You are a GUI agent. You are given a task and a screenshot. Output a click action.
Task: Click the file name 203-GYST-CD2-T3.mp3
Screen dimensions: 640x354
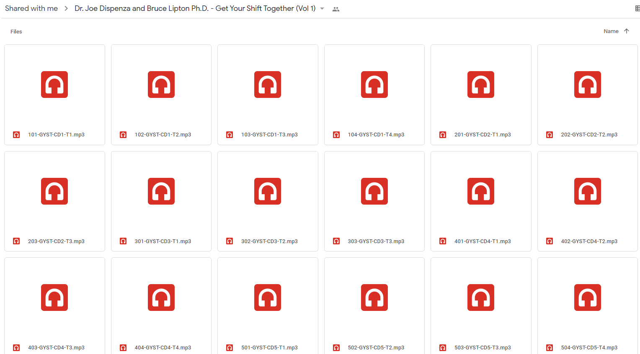click(56, 241)
